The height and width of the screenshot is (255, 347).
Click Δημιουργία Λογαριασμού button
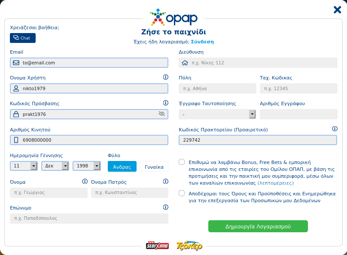click(258, 226)
